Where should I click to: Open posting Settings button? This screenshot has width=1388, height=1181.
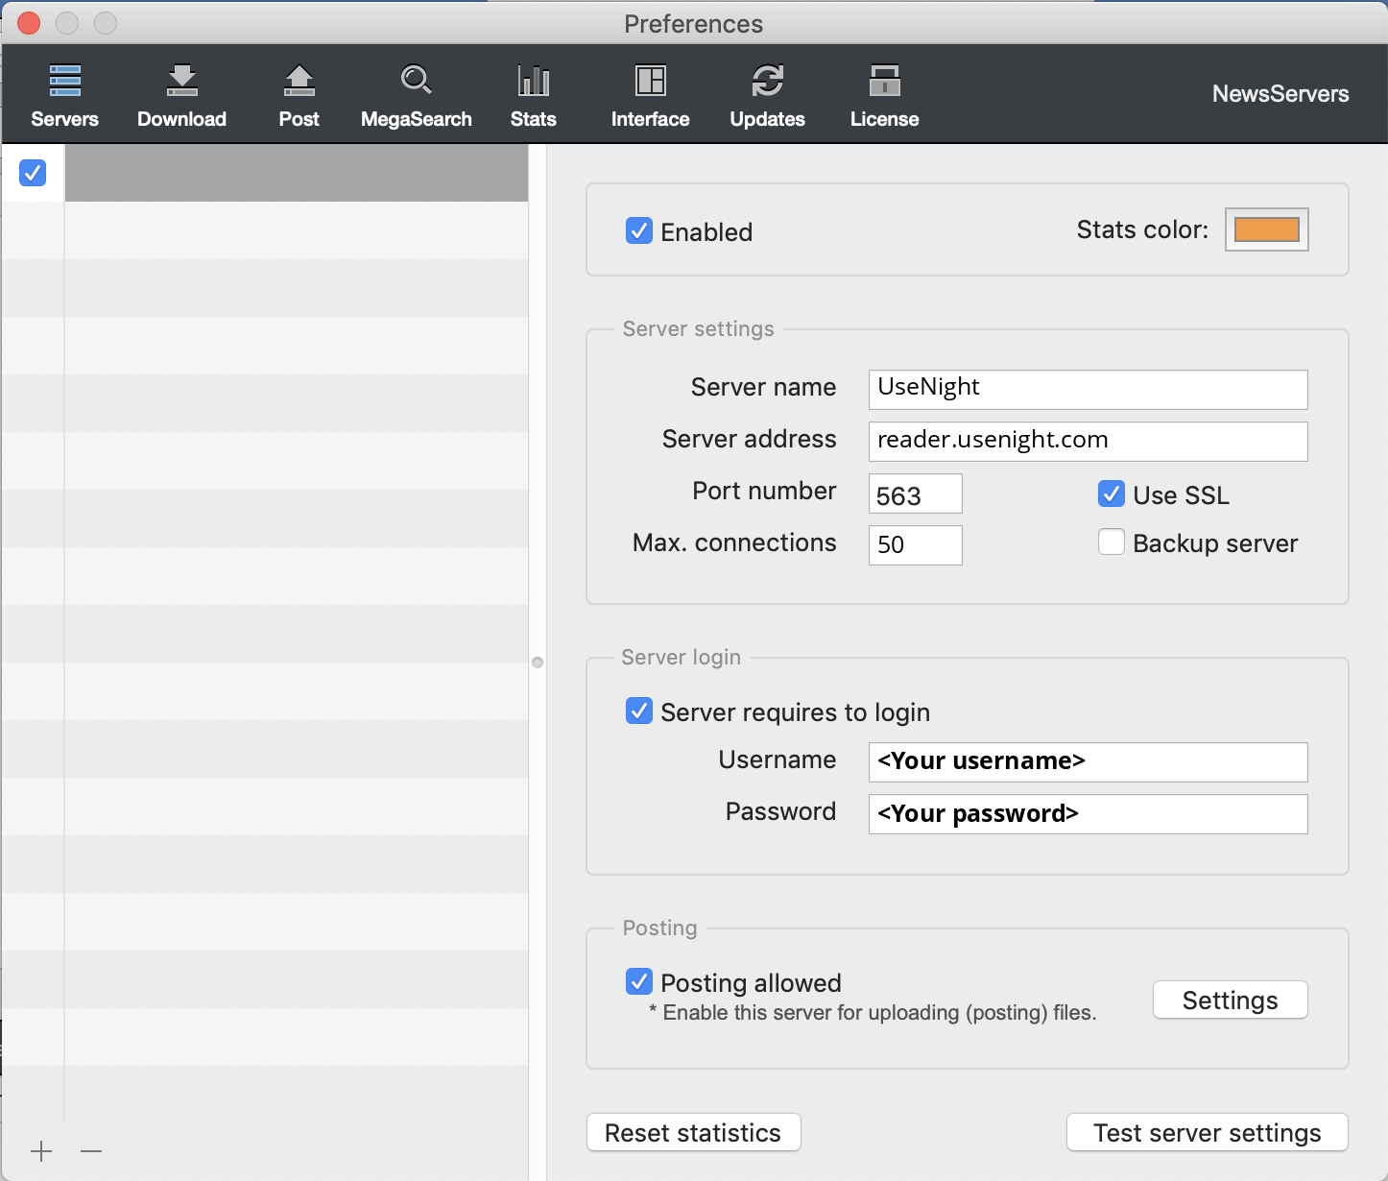tap(1231, 1000)
